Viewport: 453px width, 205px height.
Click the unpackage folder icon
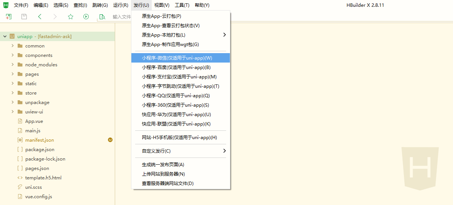[20, 102]
